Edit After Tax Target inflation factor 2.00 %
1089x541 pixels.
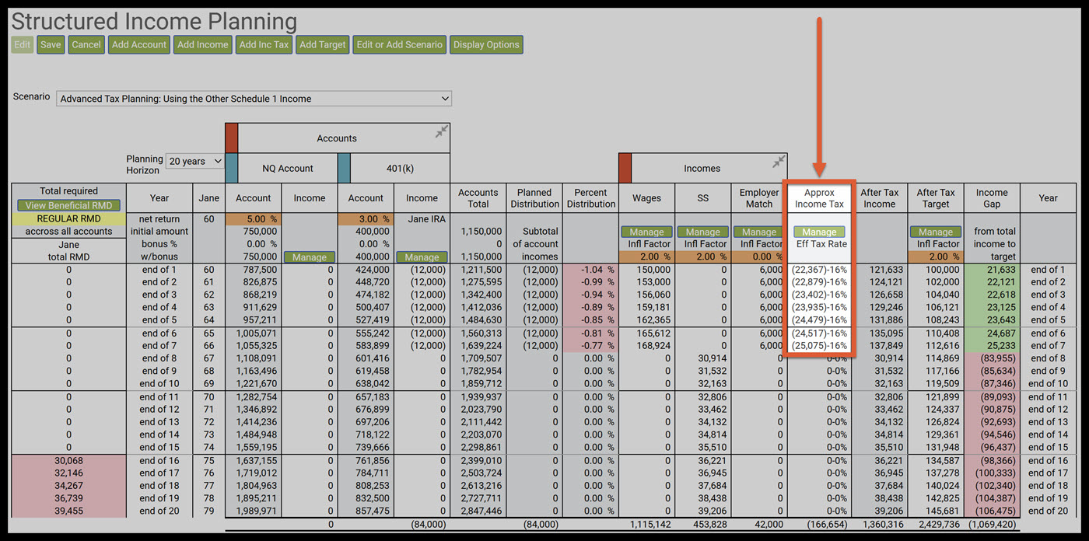(x=936, y=257)
